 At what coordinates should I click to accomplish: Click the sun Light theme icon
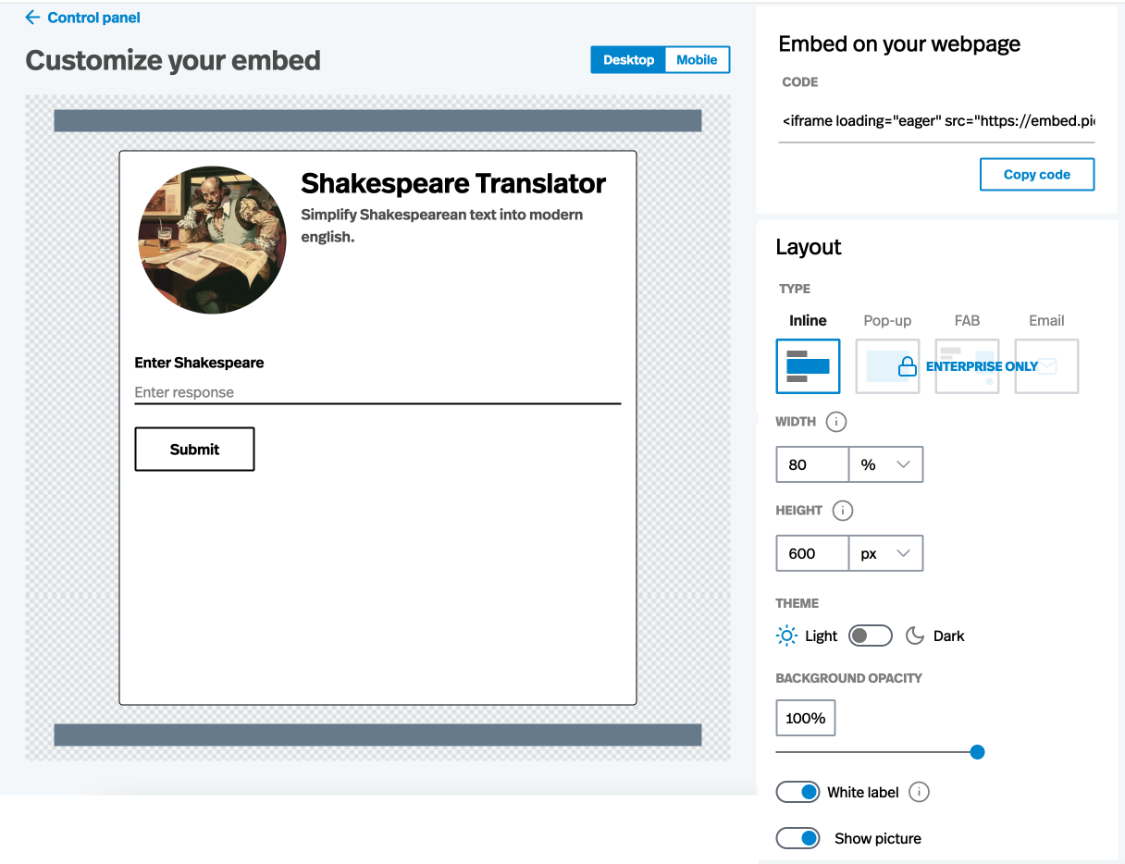click(786, 636)
